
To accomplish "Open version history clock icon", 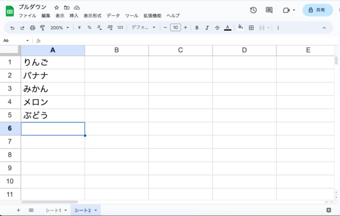I will 253,10.
